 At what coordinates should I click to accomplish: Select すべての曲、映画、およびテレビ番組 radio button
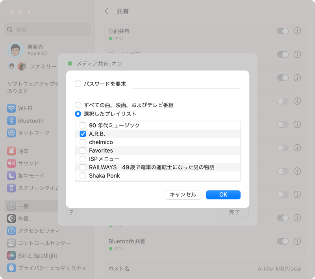[x=77, y=105]
